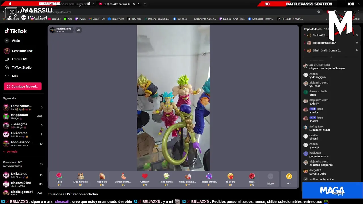
Task: Expand the top viewers ranking chevron
Action: (x=331, y=57)
